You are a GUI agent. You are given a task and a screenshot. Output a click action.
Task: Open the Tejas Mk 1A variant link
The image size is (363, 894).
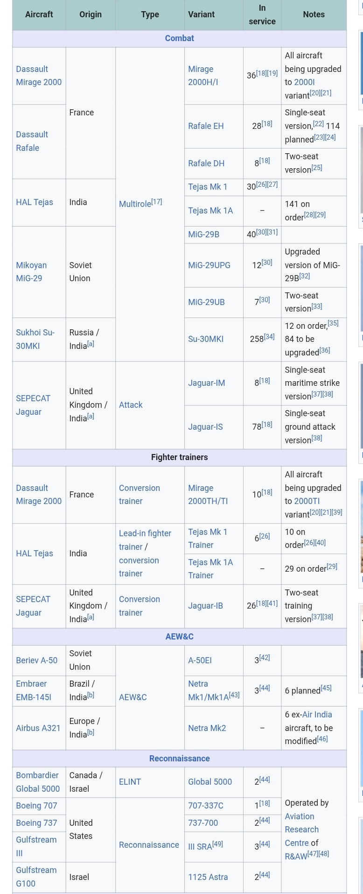[210, 211]
